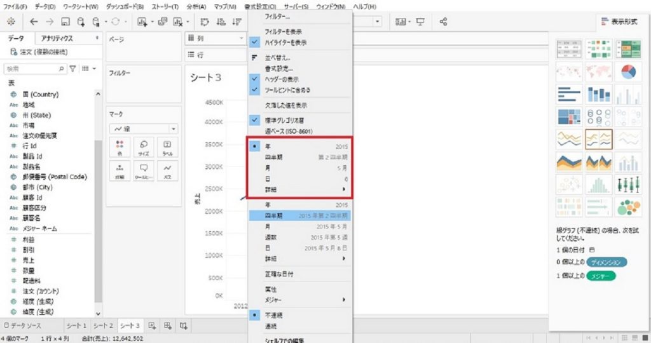Select 四半期 第2四半期 option in red box

[300, 157]
